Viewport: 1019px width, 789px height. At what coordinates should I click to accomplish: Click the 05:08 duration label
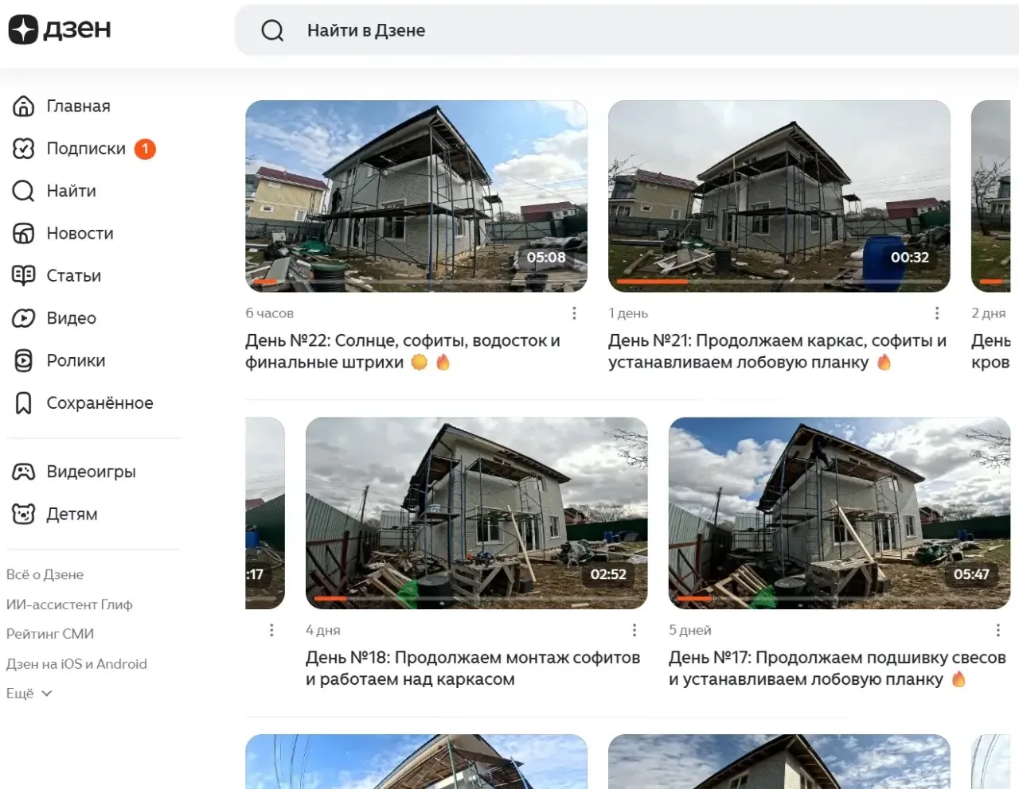[546, 258]
